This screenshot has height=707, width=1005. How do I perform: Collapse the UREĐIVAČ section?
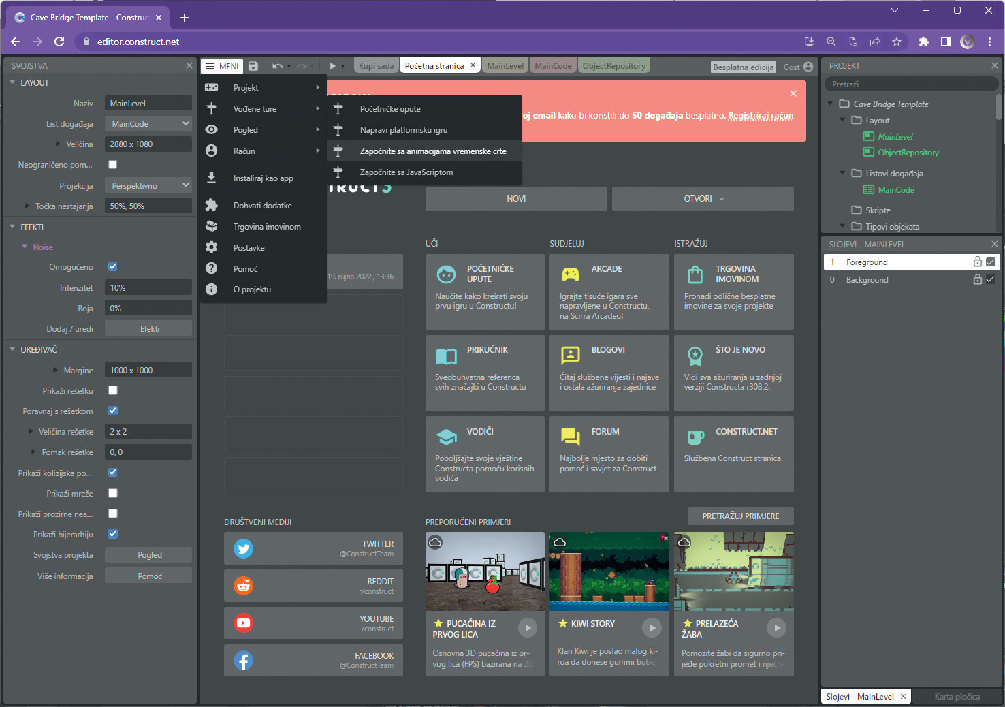click(12, 349)
